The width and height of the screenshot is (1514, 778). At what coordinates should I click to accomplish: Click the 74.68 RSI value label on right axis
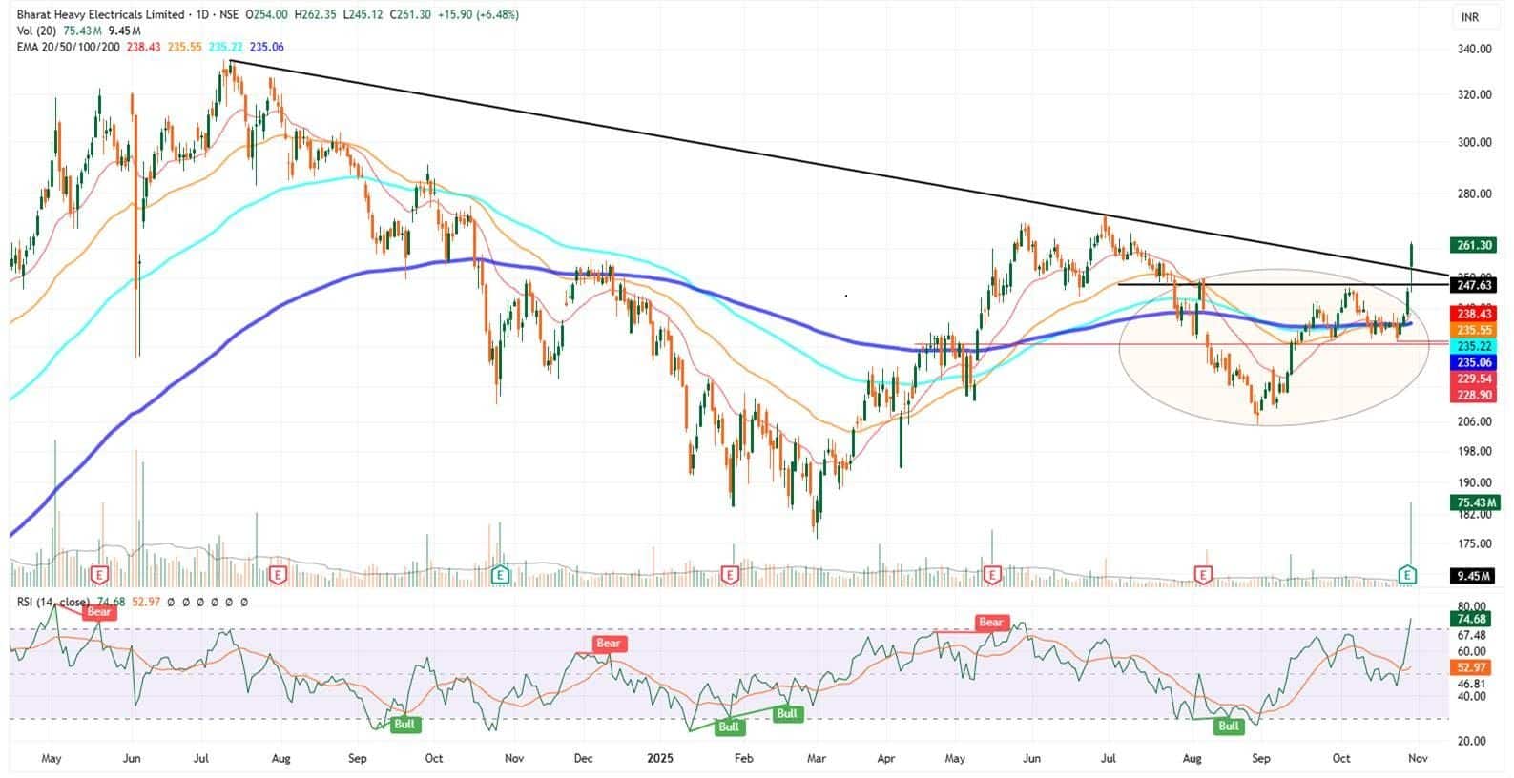pyautogui.click(x=1472, y=620)
